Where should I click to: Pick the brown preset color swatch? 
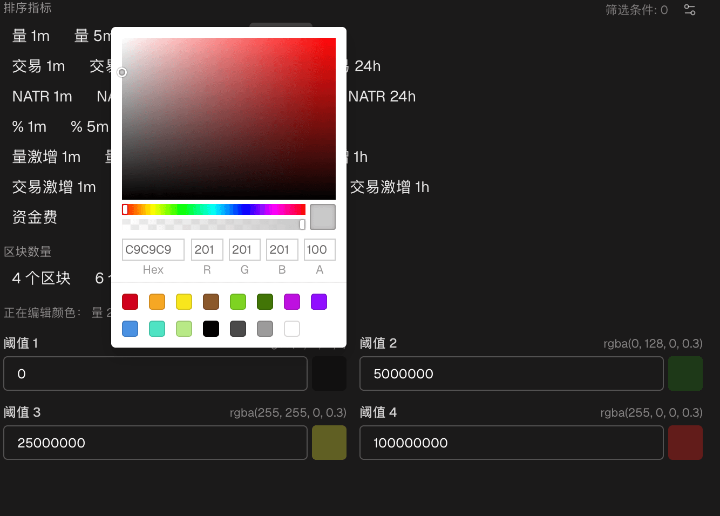tap(211, 302)
